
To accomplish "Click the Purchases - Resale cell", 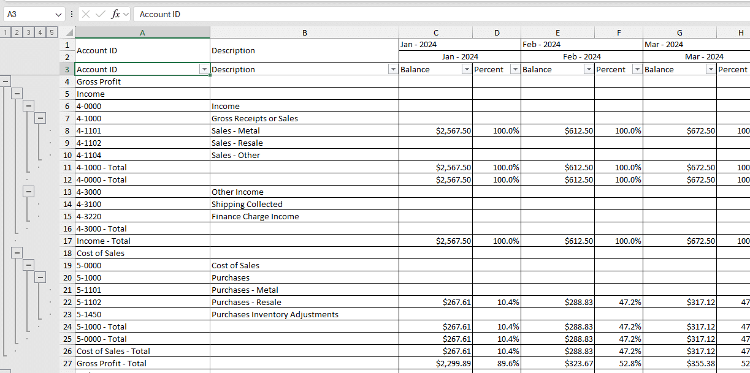I will (304, 302).
